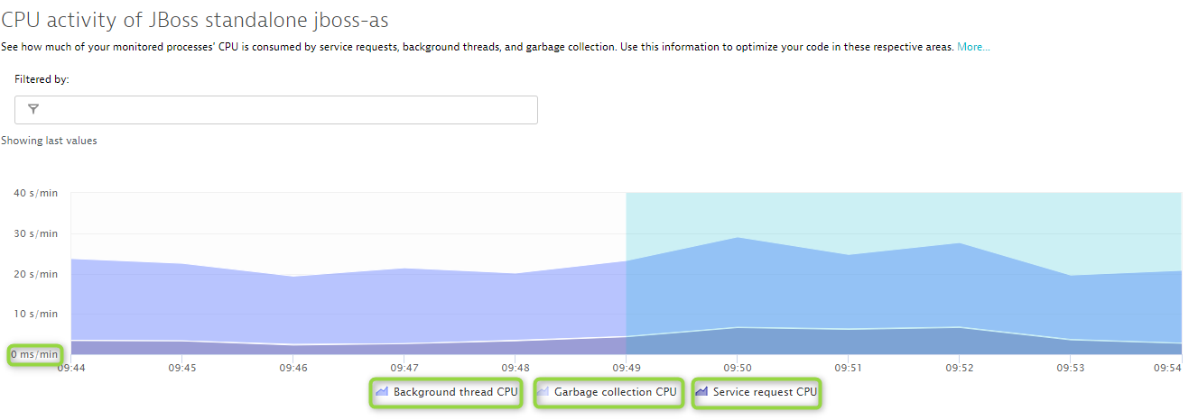Open the More... link in description

[x=973, y=47]
